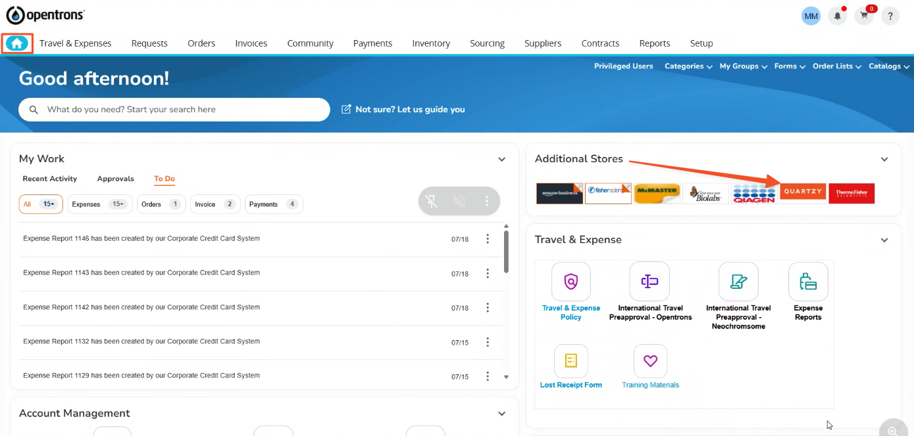Open options for Expense Report 1142
The height and width of the screenshot is (436, 914).
pos(488,307)
